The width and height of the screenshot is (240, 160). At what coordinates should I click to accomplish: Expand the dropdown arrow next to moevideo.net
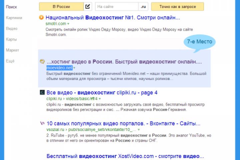74,68
